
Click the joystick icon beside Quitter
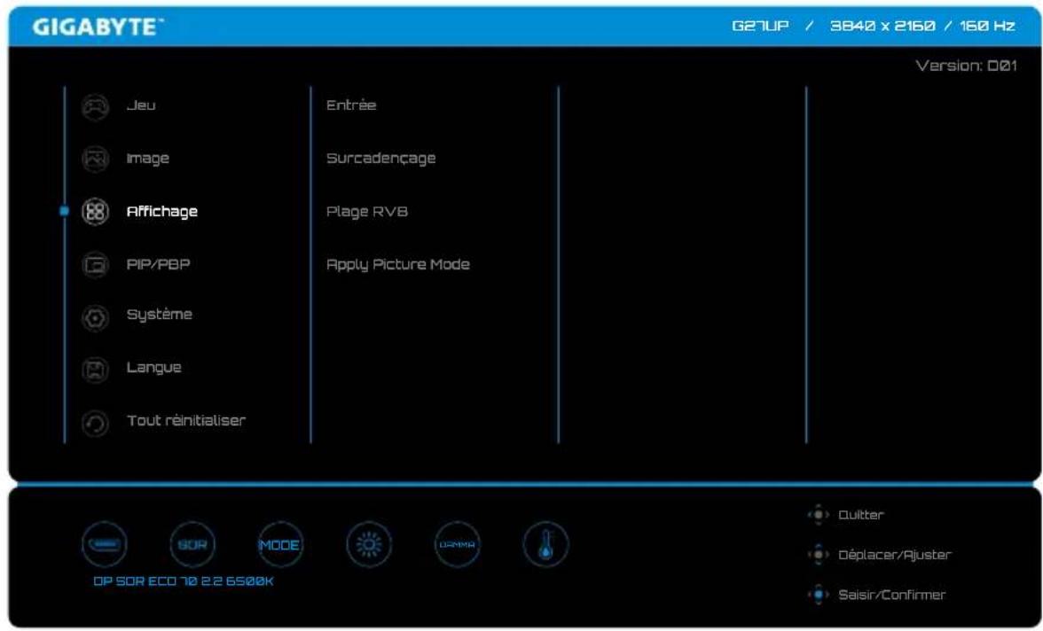818,515
